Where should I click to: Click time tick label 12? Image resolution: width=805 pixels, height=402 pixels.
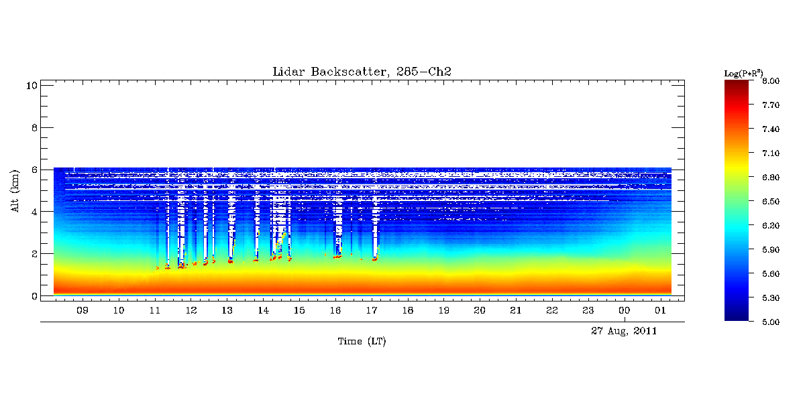point(191,311)
